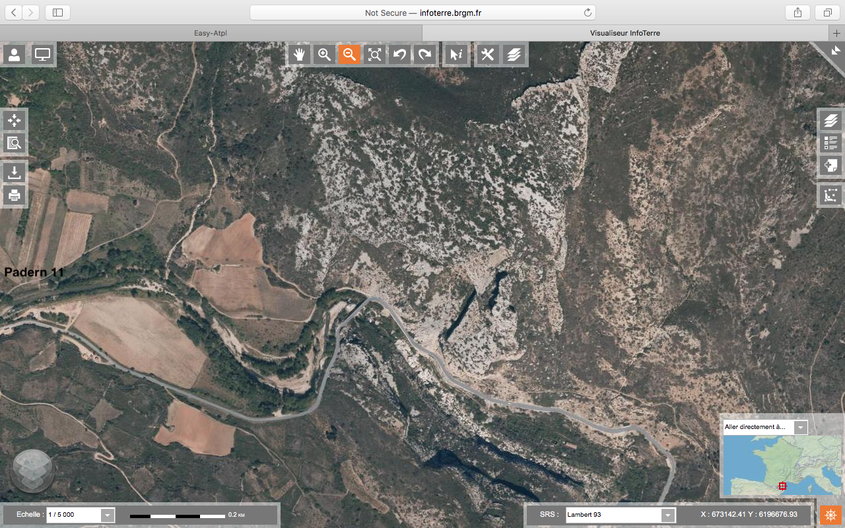Select the feature info pointer tool

tap(456, 55)
